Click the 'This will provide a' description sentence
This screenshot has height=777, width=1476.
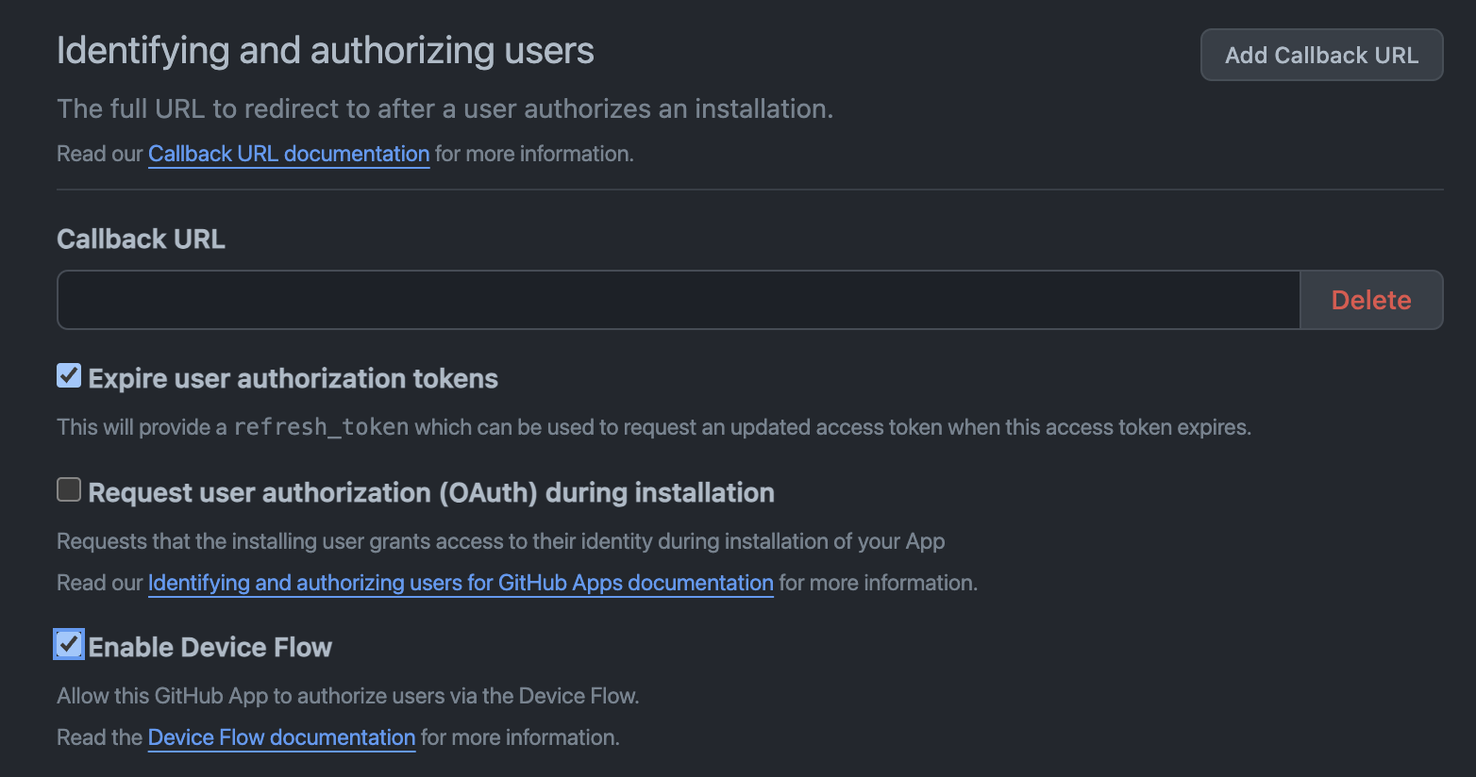pyautogui.click(x=142, y=427)
